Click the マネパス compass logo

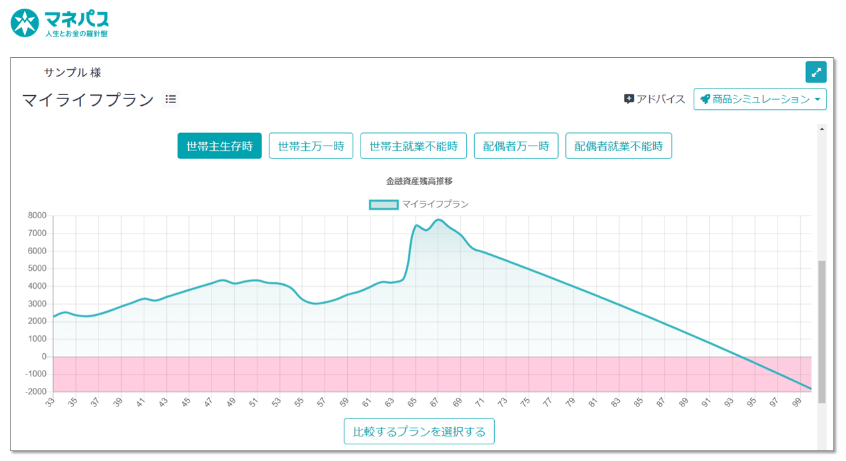pos(25,23)
